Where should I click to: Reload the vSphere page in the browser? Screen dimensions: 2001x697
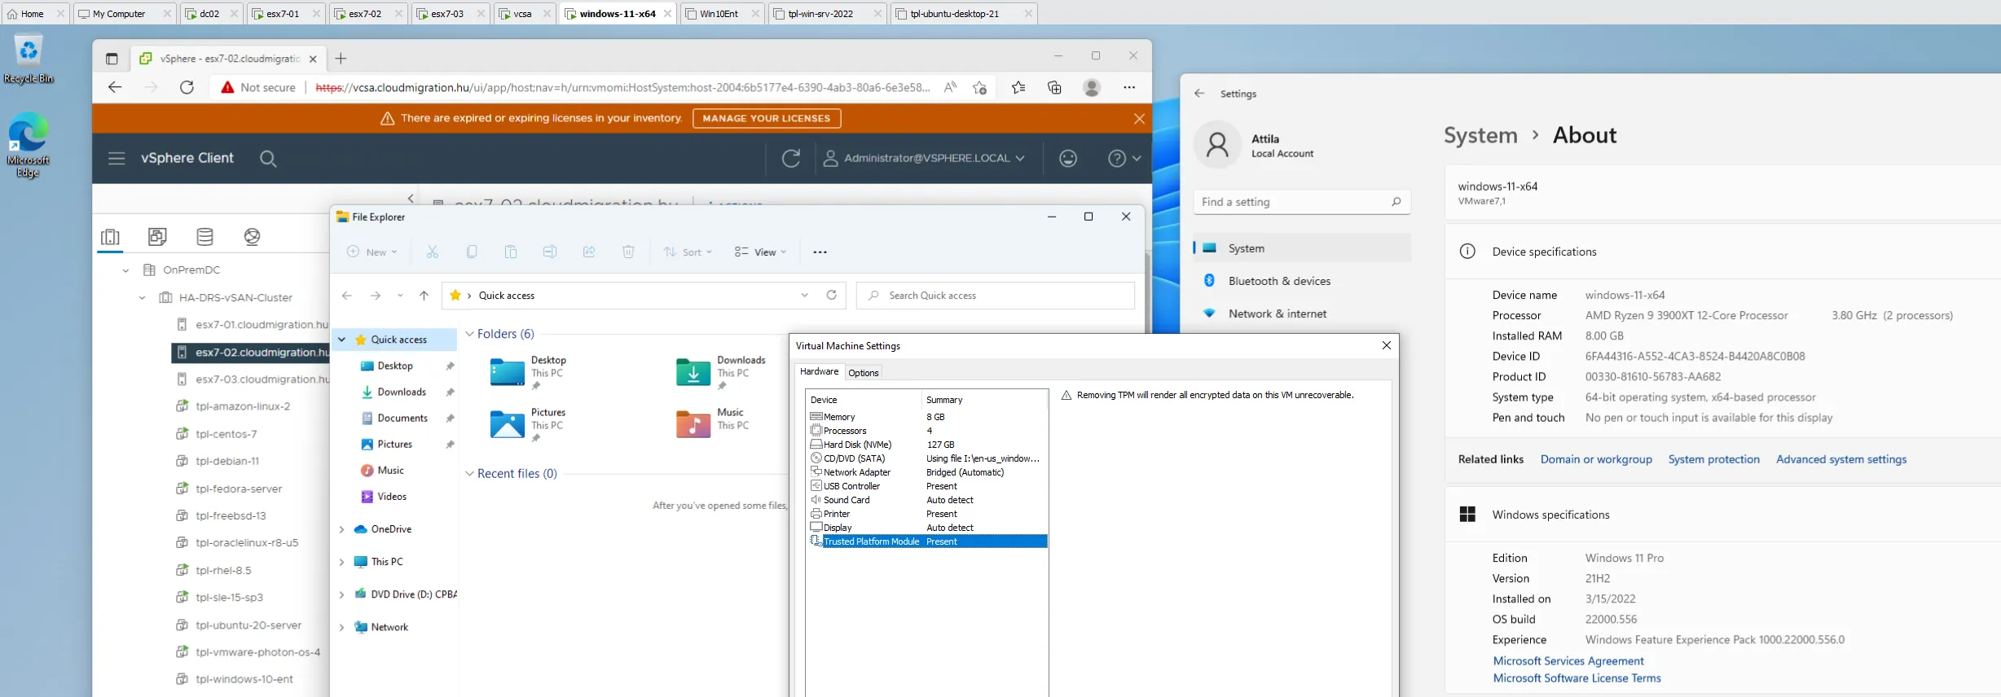pyautogui.click(x=187, y=87)
